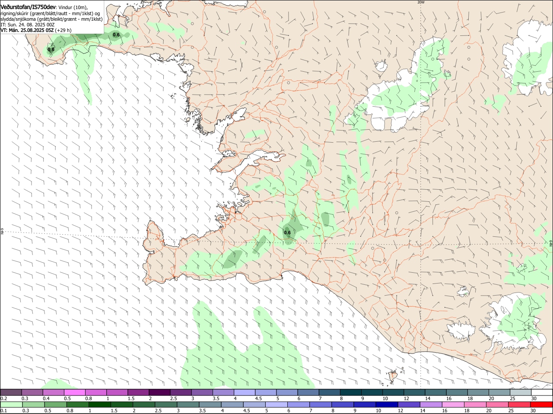This screenshot has height=414, width=553.
Task: Select the darkest green lower swatch between 1 and 1.5
Action: (x=100, y=404)
